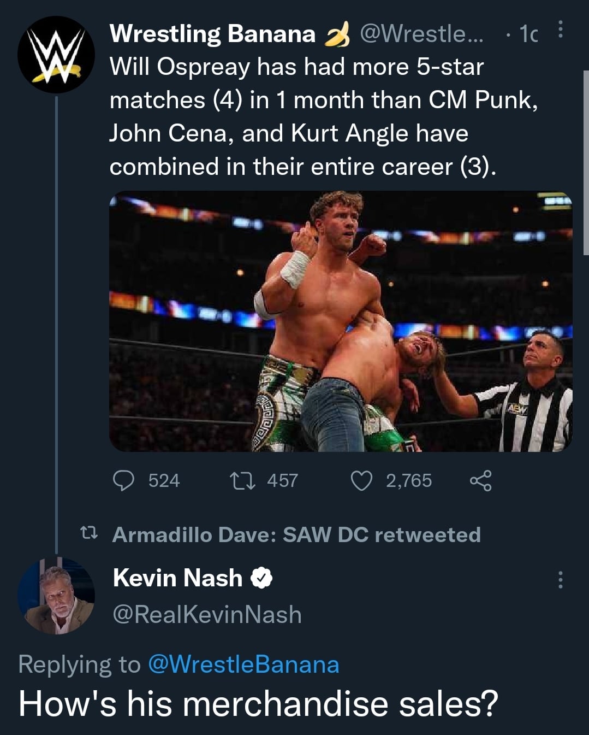
Task: Click Kevin Nash verified badge
Action: (x=261, y=578)
